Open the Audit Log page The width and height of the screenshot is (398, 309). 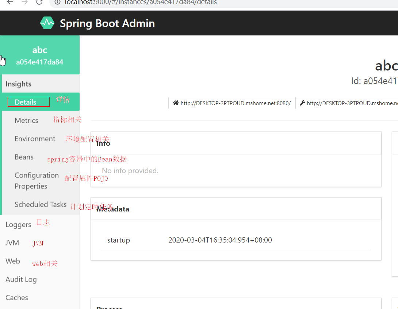click(21, 279)
